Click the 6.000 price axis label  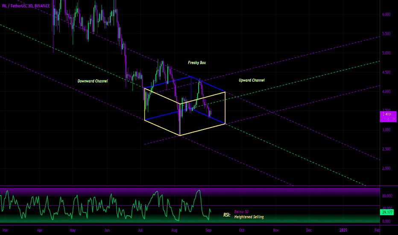(386, 15)
